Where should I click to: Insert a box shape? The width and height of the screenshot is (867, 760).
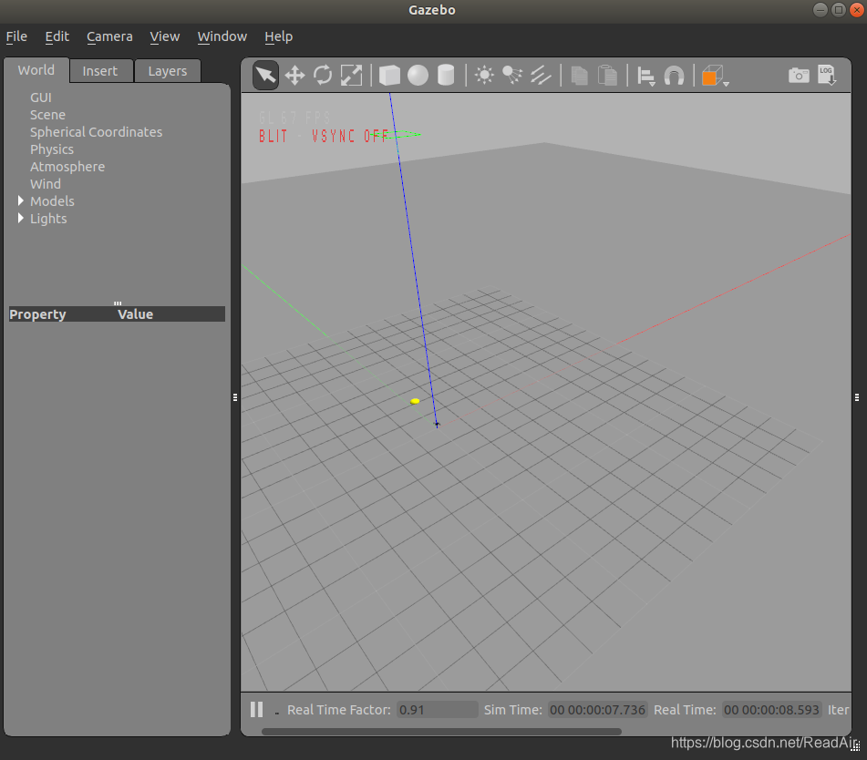point(389,75)
